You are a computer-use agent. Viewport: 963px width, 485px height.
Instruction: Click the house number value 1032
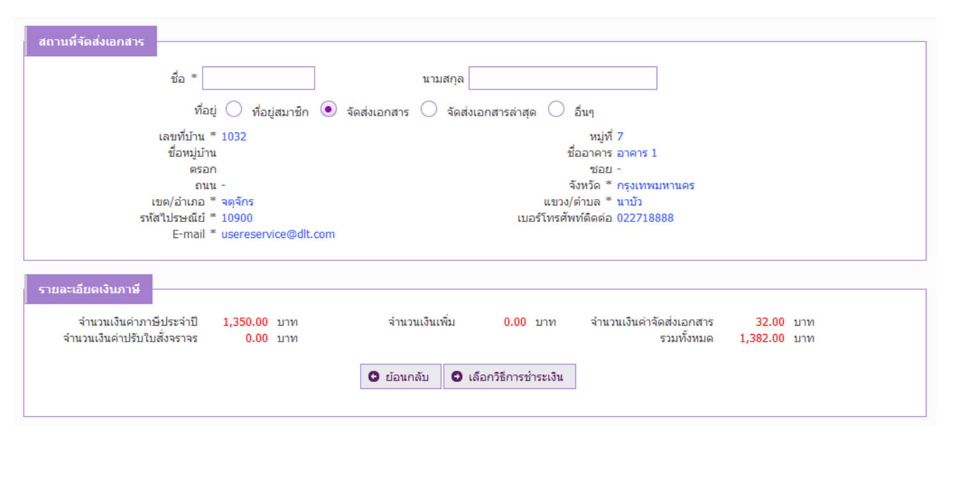coord(233,136)
